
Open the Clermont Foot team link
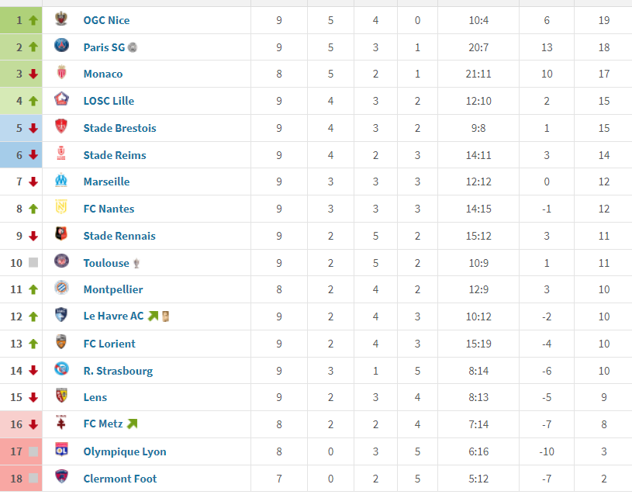pos(119,479)
